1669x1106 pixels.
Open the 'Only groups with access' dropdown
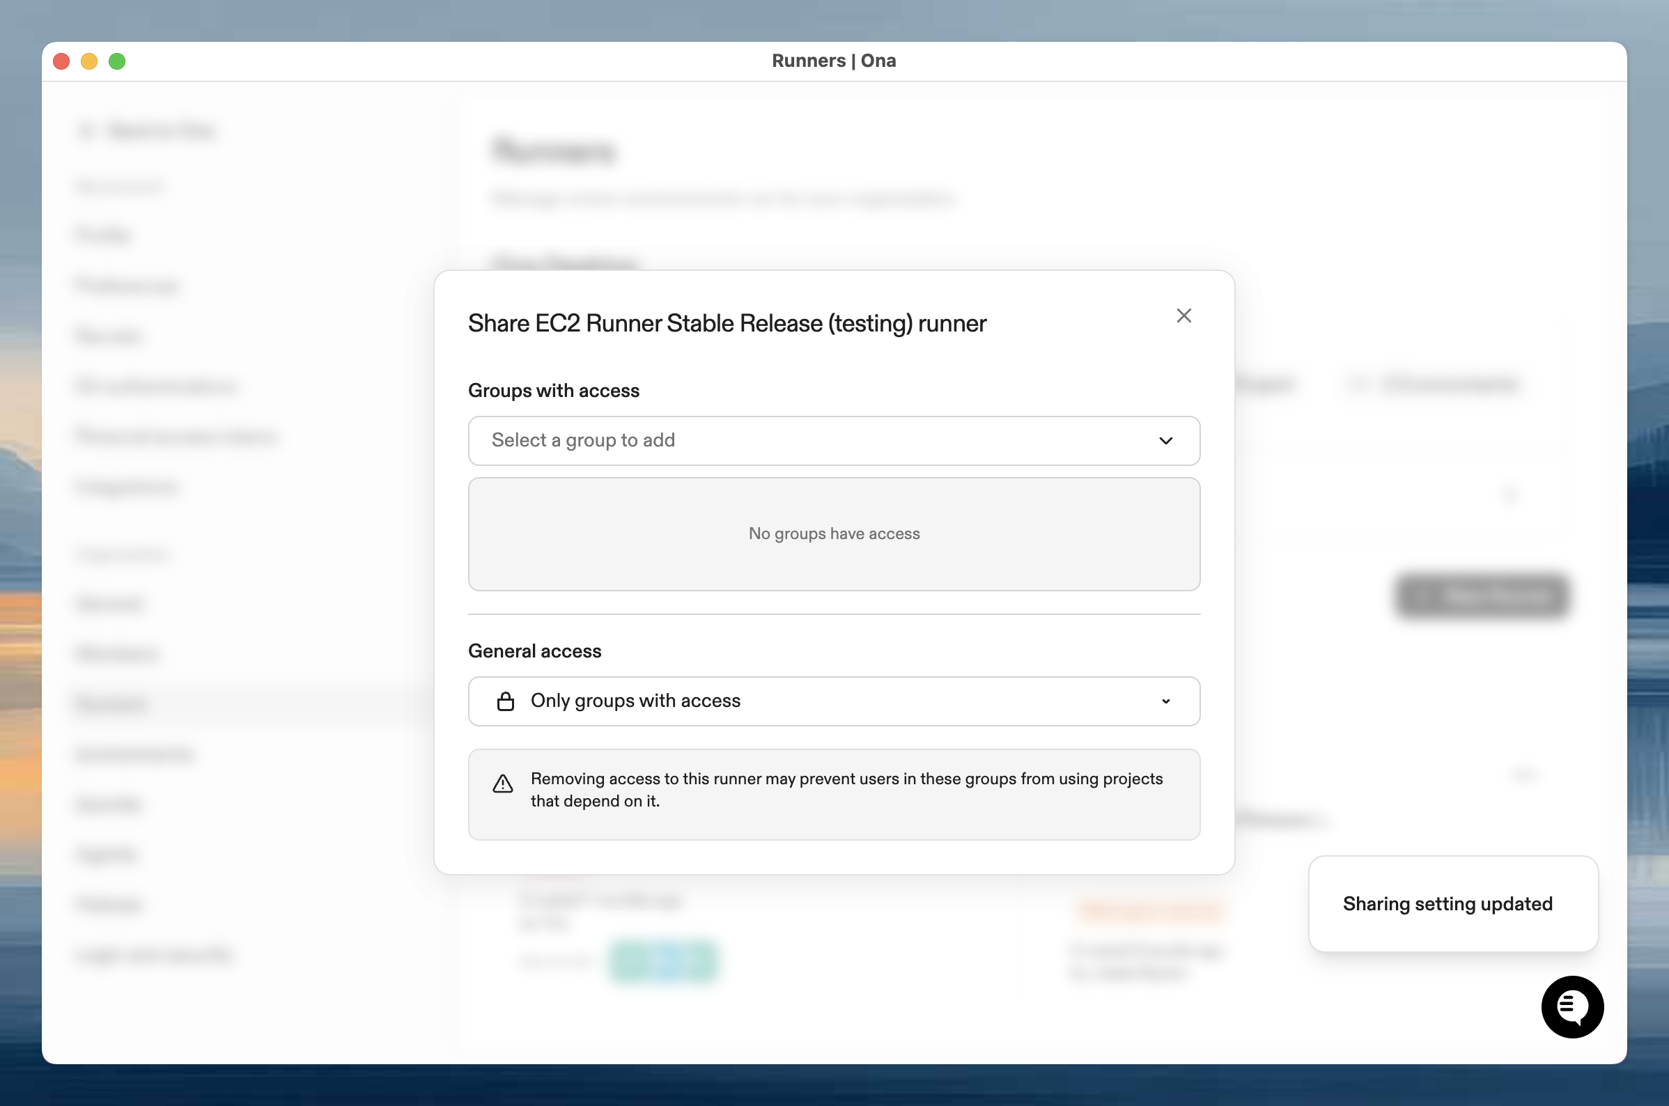834,701
